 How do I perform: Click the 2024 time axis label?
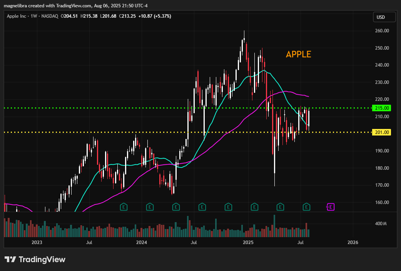tap(141, 243)
